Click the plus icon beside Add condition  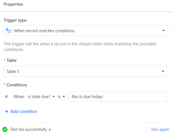7,111
